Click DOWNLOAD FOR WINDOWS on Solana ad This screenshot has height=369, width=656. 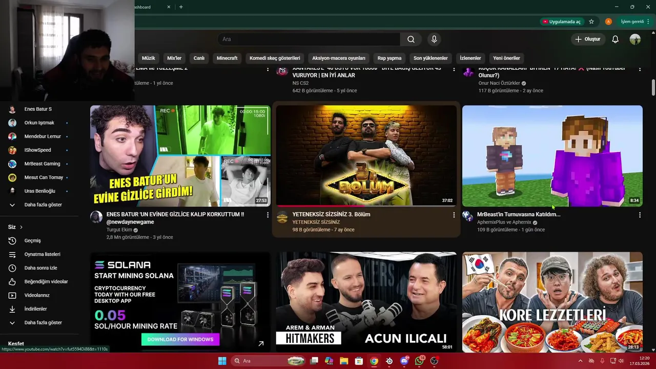pos(180,339)
